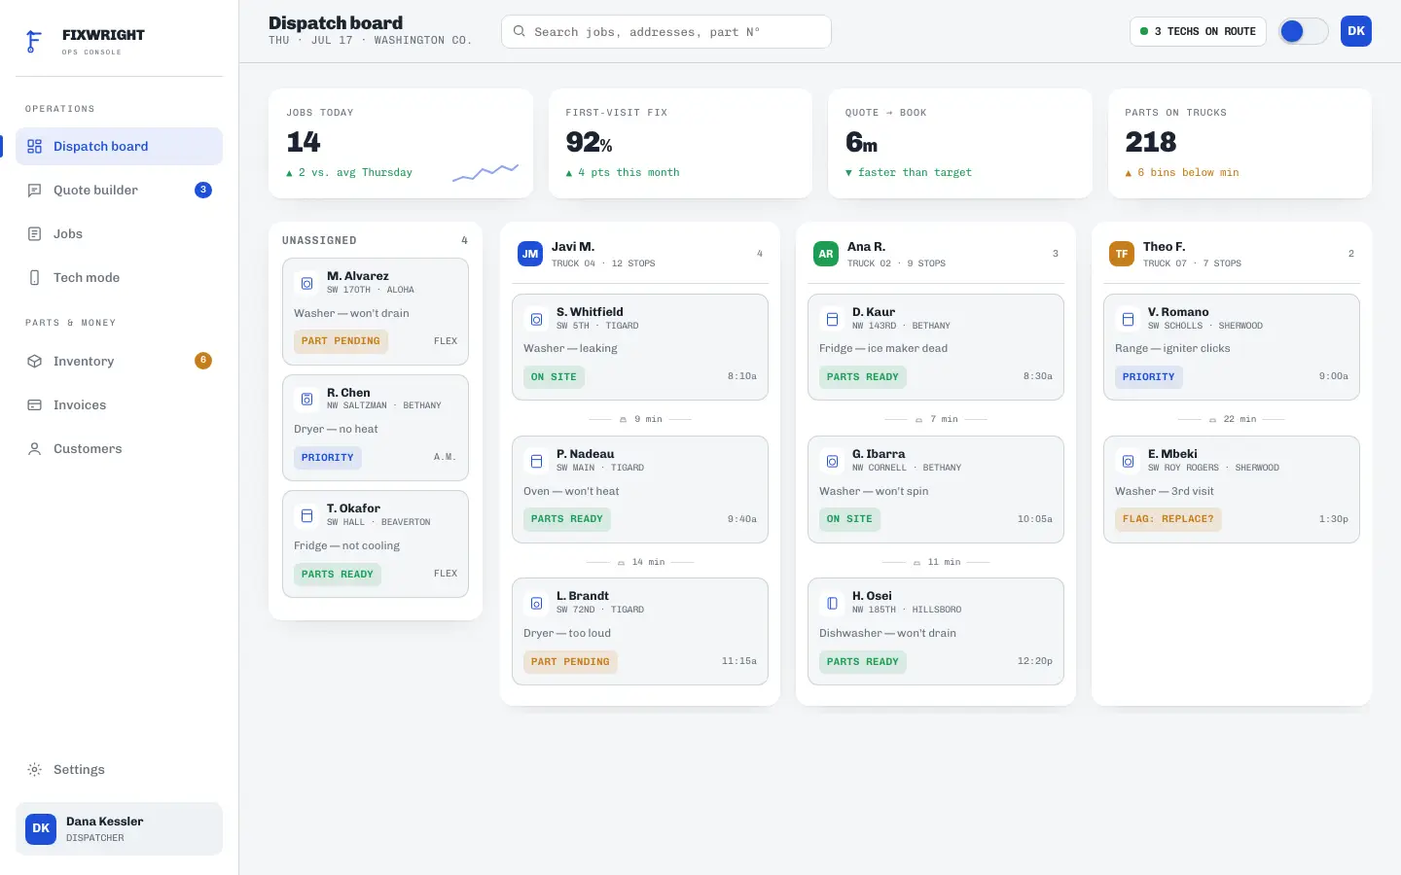Click Parts Ready tag on P. Nadeau card
The height and width of the screenshot is (875, 1401).
pyautogui.click(x=567, y=519)
